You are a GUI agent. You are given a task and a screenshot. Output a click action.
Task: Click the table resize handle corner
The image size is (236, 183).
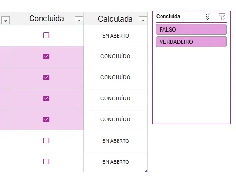(146, 171)
